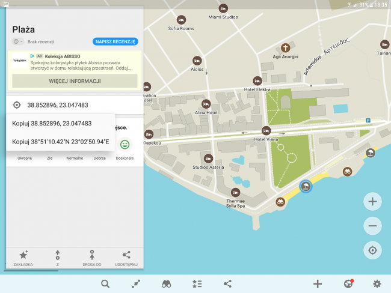This screenshot has width=391, height=293.
Task: Click Napisz Recenzję button
Action: tap(115, 42)
